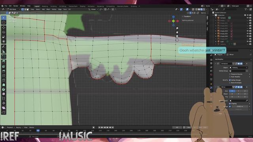The width and height of the screenshot is (253, 142).
Task: Select the Smooth vertices tool
Action: (x=4, y=94)
